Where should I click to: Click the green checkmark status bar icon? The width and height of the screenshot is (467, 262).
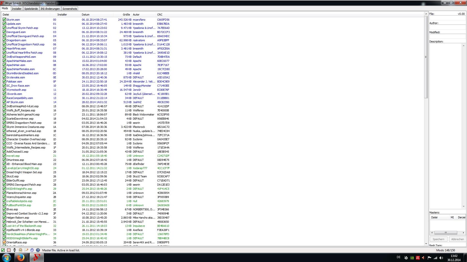pos(3,250)
